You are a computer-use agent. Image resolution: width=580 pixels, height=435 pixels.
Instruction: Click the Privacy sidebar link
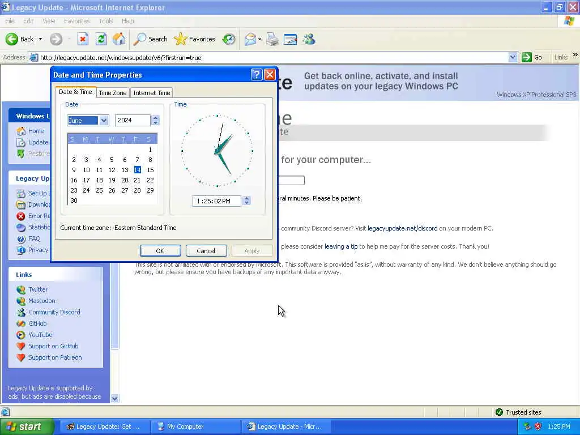click(x=38, y=250)
